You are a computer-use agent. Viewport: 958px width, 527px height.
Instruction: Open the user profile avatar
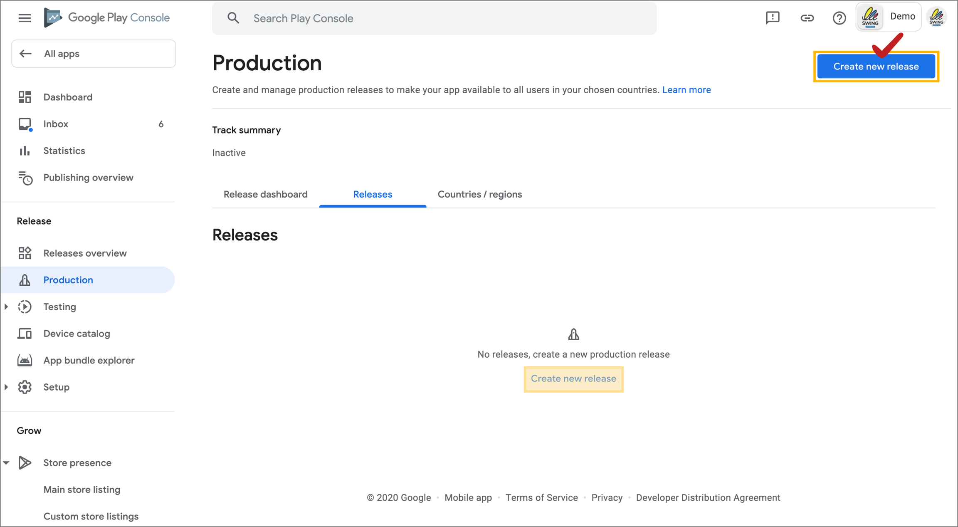(936, 17)
